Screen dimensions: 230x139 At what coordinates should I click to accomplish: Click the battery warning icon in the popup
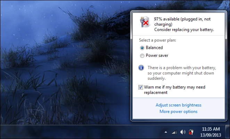pos(144,22)
